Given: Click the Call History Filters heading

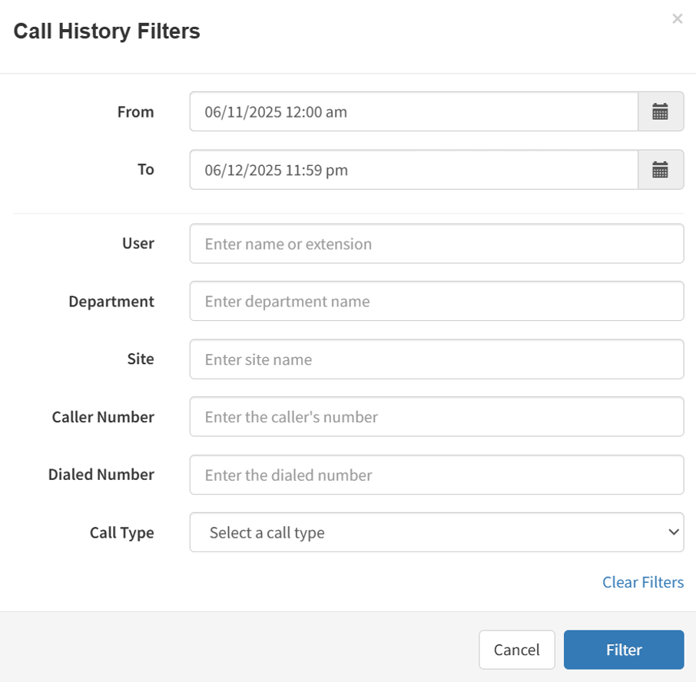Looking at the screenshot, I should click(107, 31).
